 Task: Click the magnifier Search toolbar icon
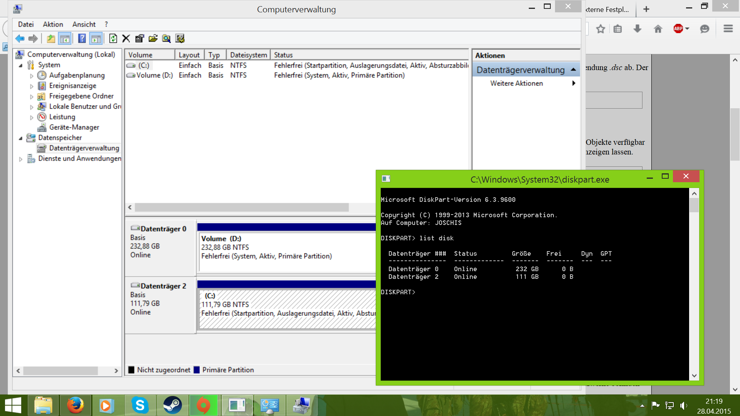point(166,39)
